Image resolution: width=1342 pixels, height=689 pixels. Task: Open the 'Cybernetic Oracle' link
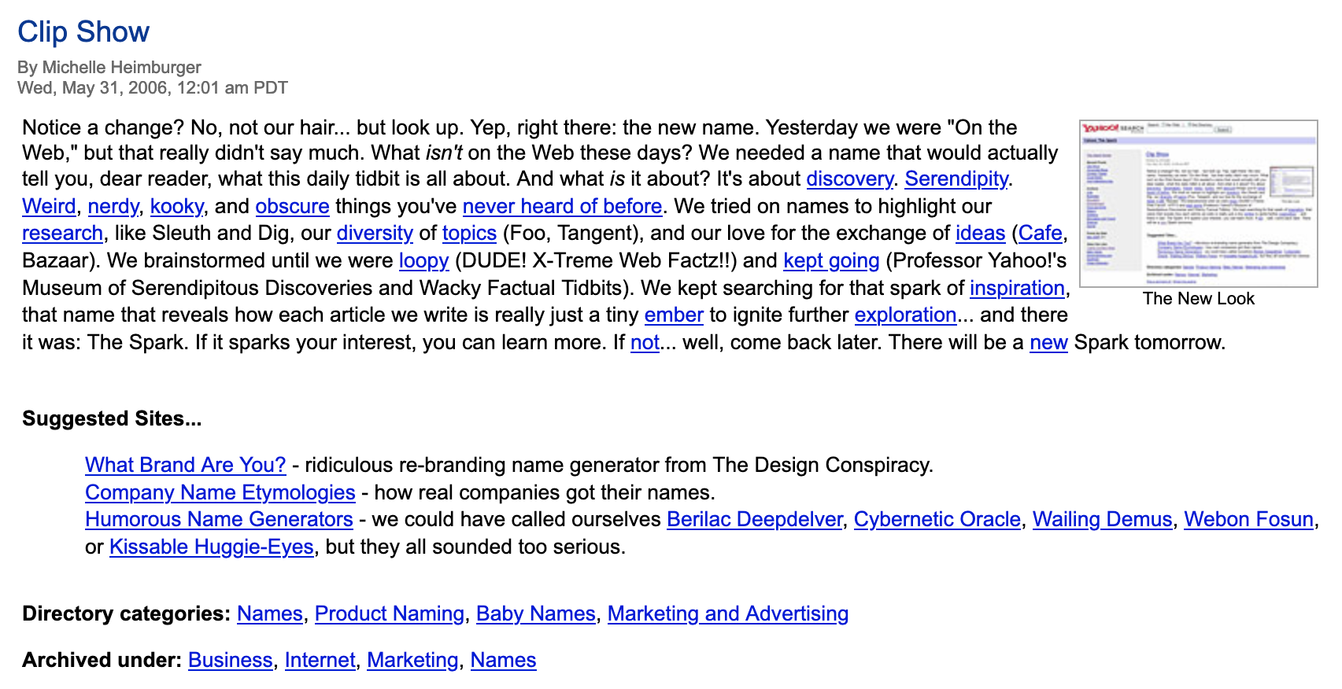tap(937, 520)
